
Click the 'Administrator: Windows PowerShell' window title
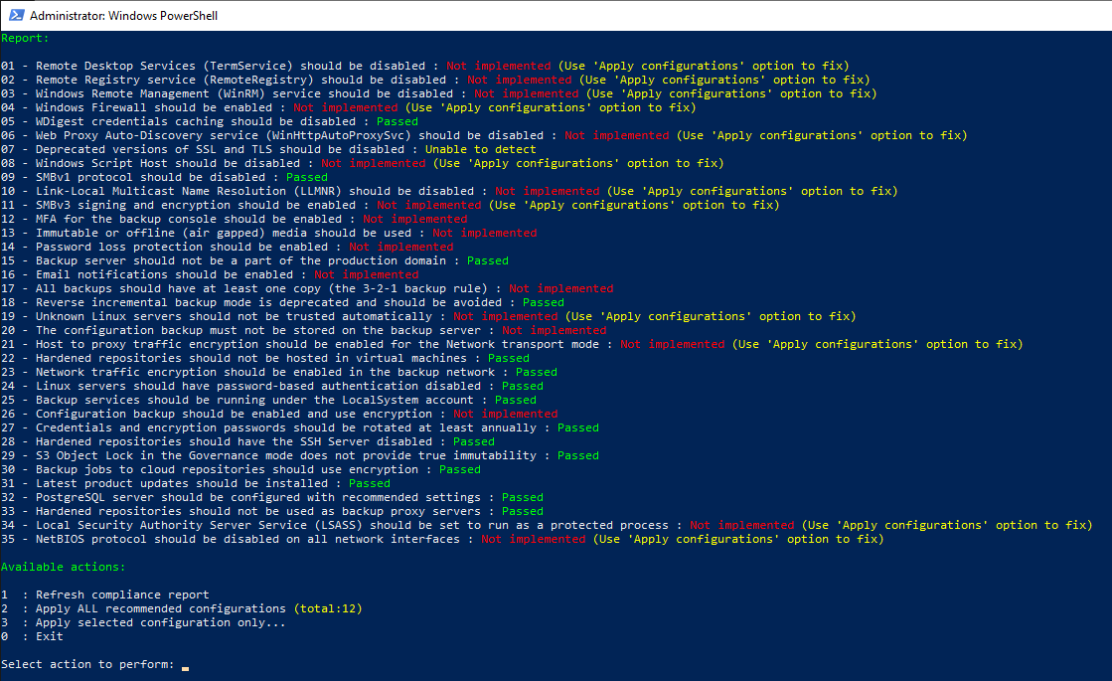click(x=123, y=16)
